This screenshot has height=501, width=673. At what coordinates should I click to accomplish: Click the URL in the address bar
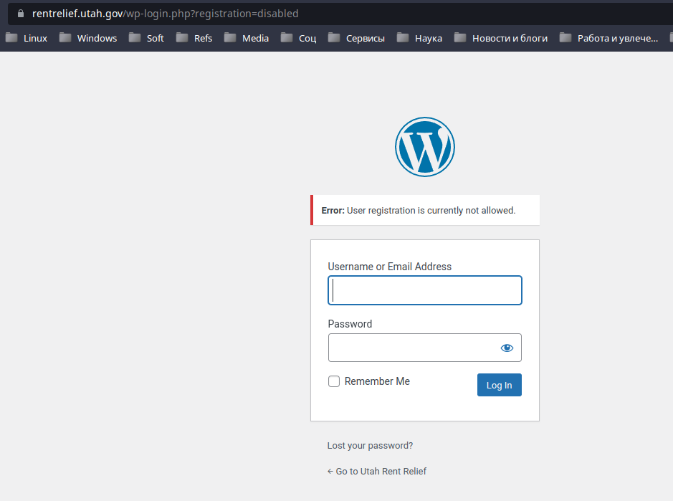pos(166,14)
